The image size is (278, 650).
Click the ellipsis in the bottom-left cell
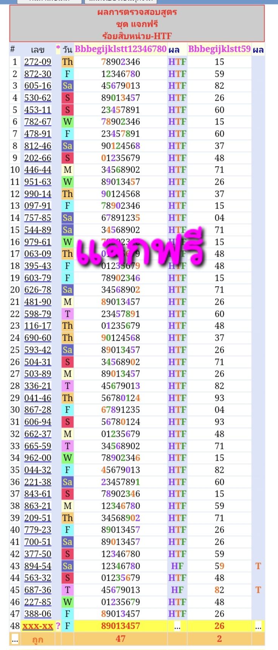pos(14,639)
